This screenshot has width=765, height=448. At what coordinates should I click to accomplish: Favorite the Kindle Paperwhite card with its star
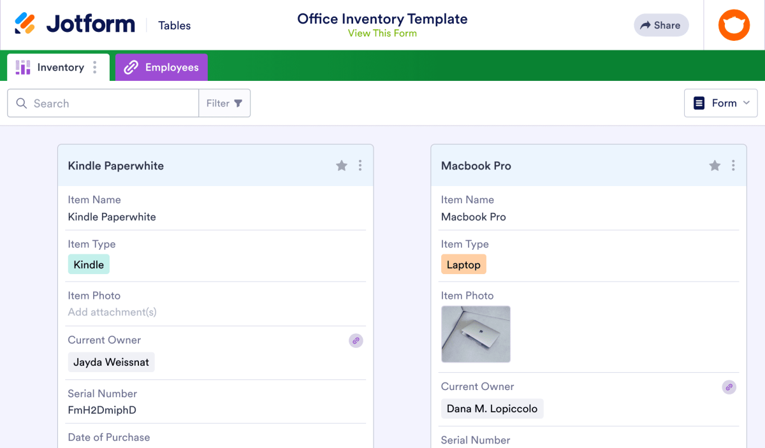pos(341,165)
